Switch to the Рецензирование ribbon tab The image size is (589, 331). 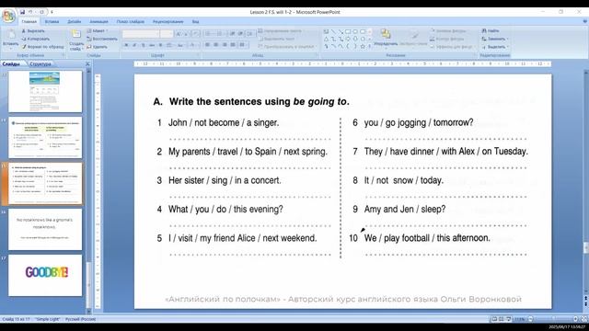click(167, 22)
